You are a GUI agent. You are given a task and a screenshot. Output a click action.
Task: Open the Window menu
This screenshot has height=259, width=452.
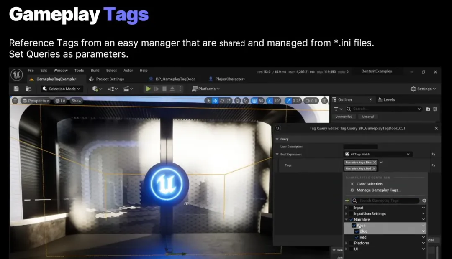[x=61, y=71]
